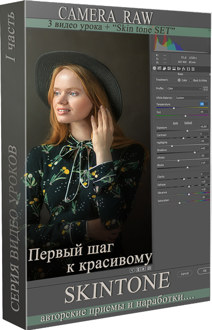Click the swap before/after settings icon

click(x=138, y=270)
